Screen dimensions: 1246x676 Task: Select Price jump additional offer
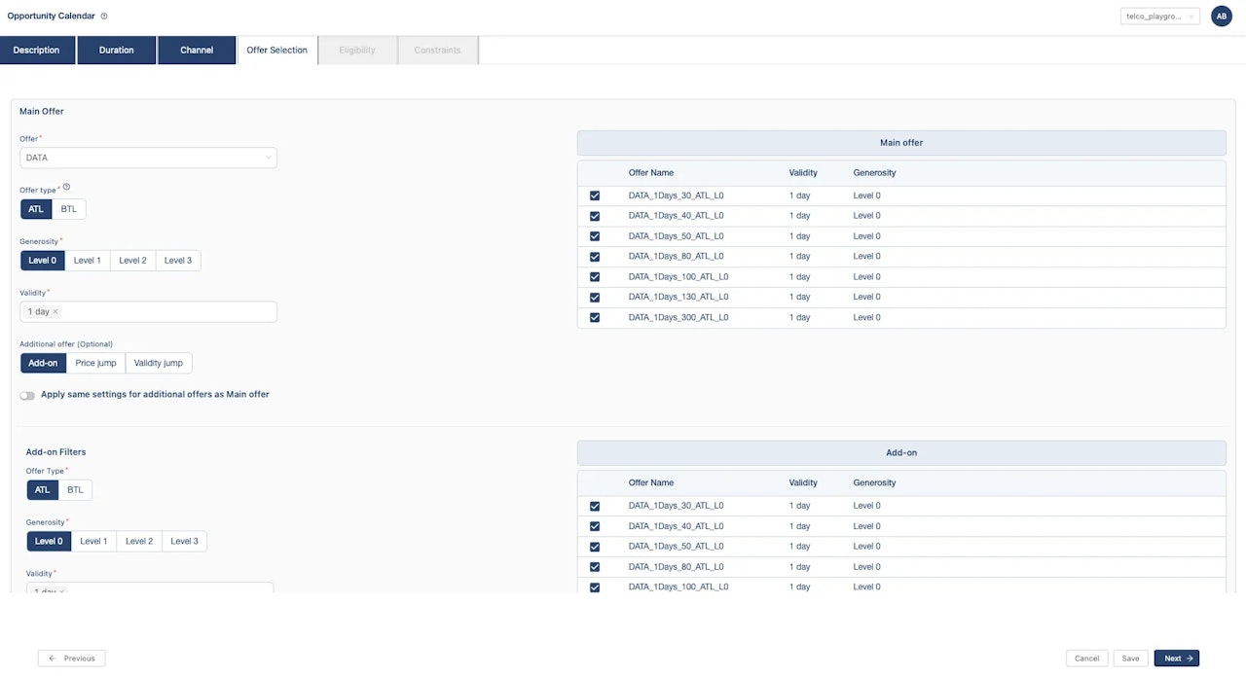(95, 363)
